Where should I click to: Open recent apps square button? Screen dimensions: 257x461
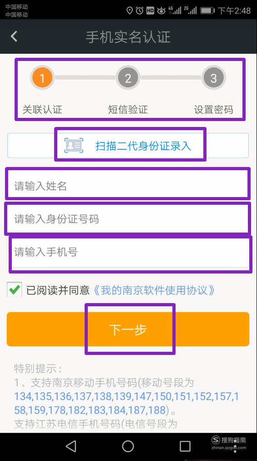185,446
